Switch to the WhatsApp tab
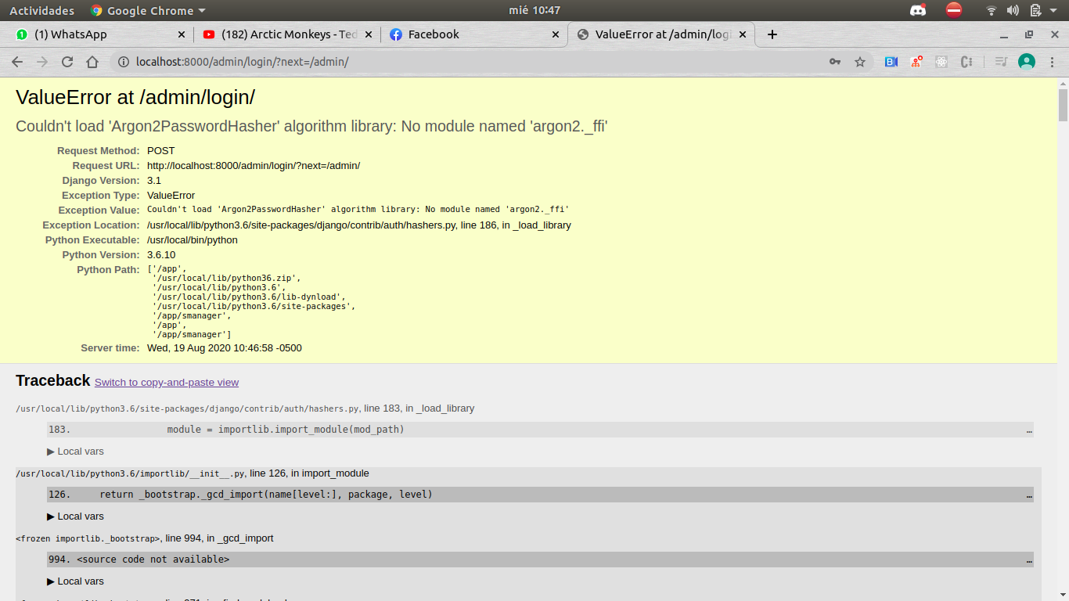This screenshot has width=1069, height=601. pyautogui.click(x=94, y=34)
